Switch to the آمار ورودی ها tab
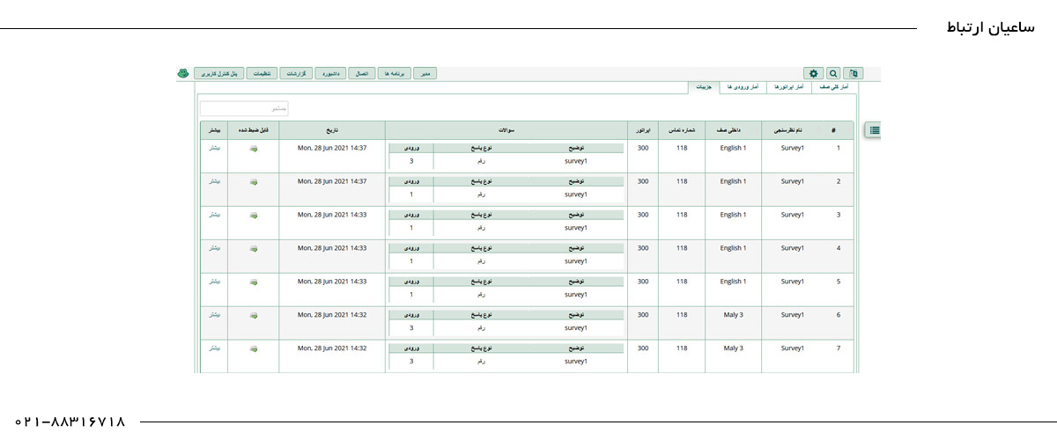This screenshot has height=440, width=1057. tap(743, 88)
